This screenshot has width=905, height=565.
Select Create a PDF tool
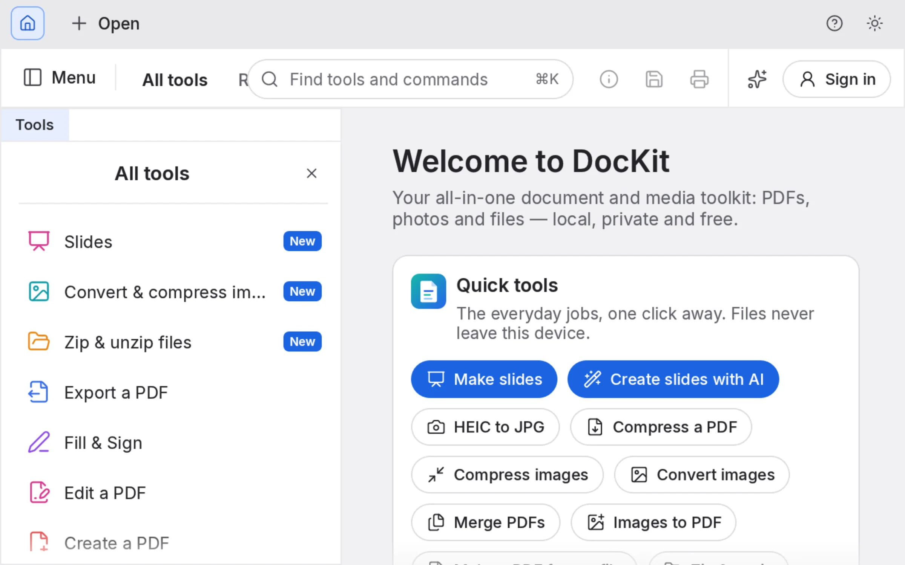click(x=174, y=543)
